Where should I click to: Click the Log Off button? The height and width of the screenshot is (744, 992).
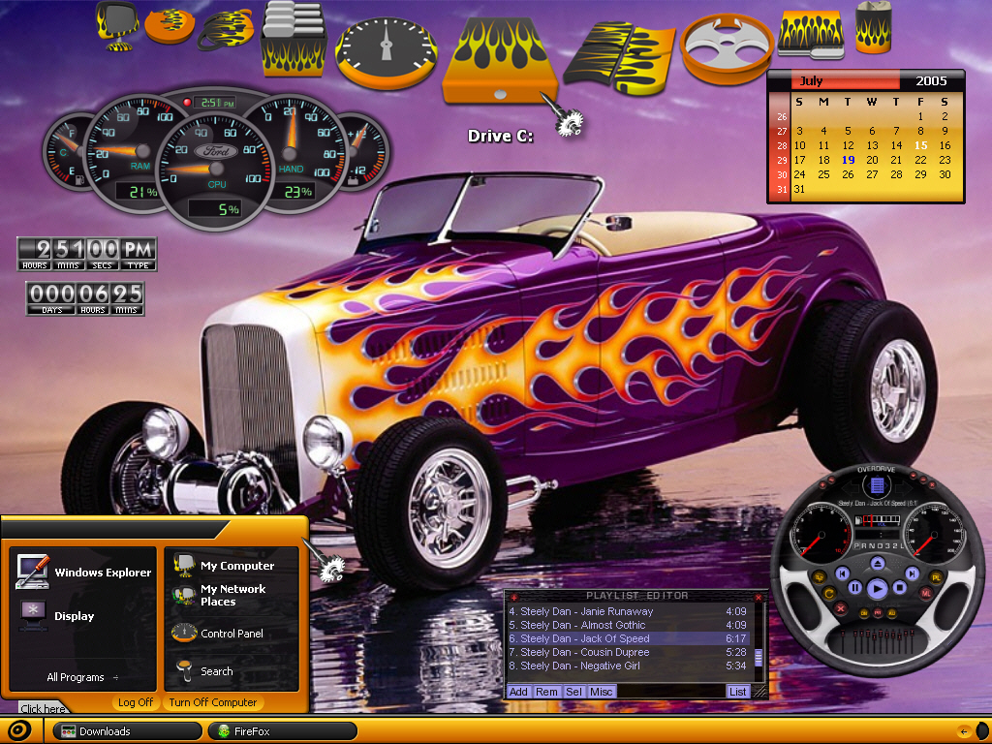[x=135, y=702]
